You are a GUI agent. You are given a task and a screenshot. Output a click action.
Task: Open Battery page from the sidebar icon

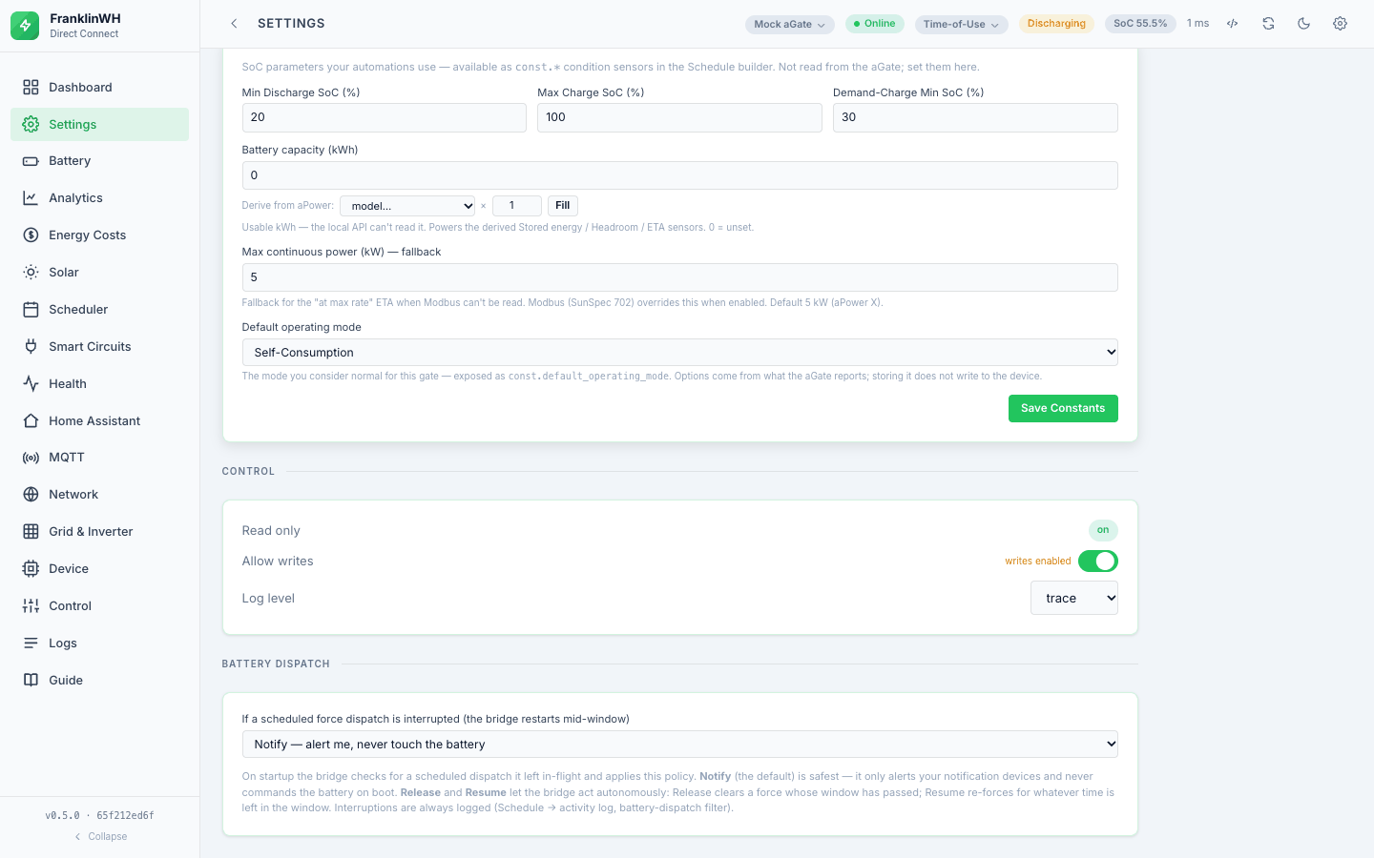pyautogui.click(x=31, y=161)
